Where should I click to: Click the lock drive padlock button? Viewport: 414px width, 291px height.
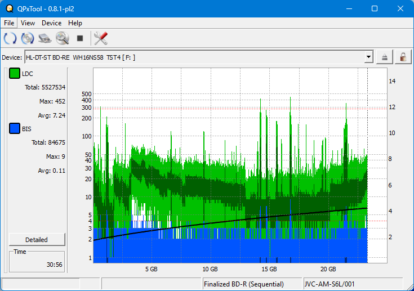(x=403, y=57)
